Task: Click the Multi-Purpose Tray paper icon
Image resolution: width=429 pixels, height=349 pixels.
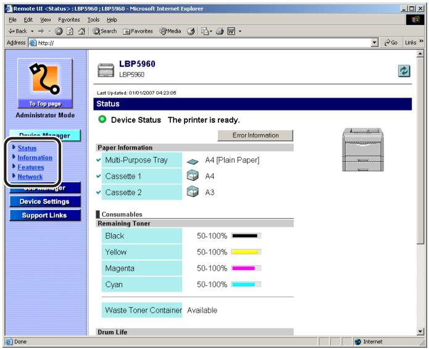Action: click(x=193, y=161)
